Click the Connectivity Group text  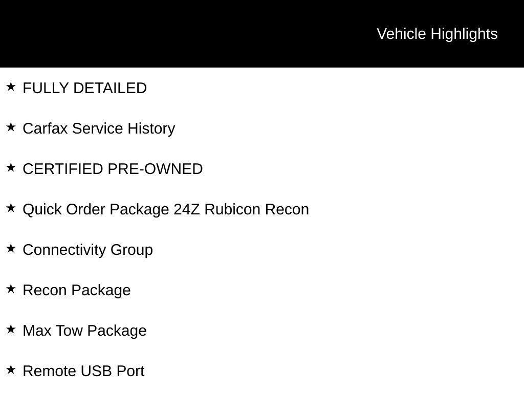[88, 250]
